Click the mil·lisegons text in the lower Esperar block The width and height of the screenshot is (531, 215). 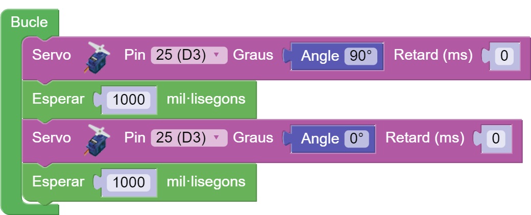point(206,182)
